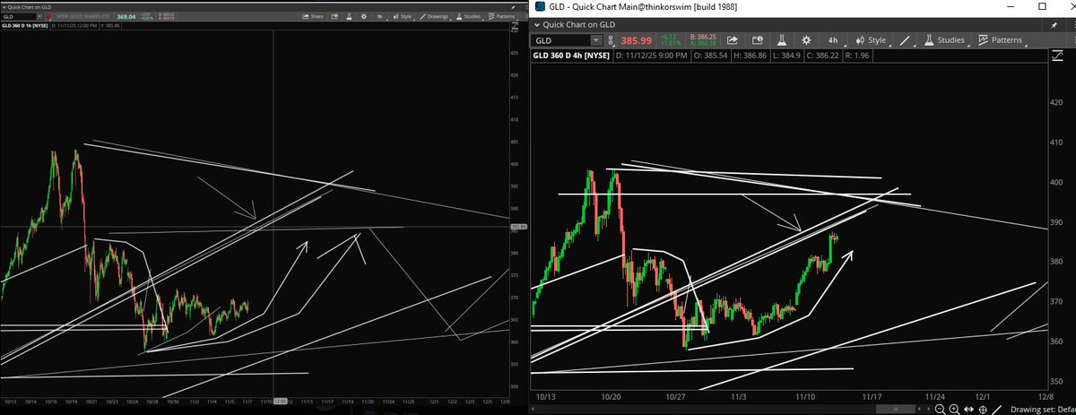The width and height of the screenshot is (1076, 415).
Task: Click the pin icon on right chart header
Action: click(x=1054, y=25)
